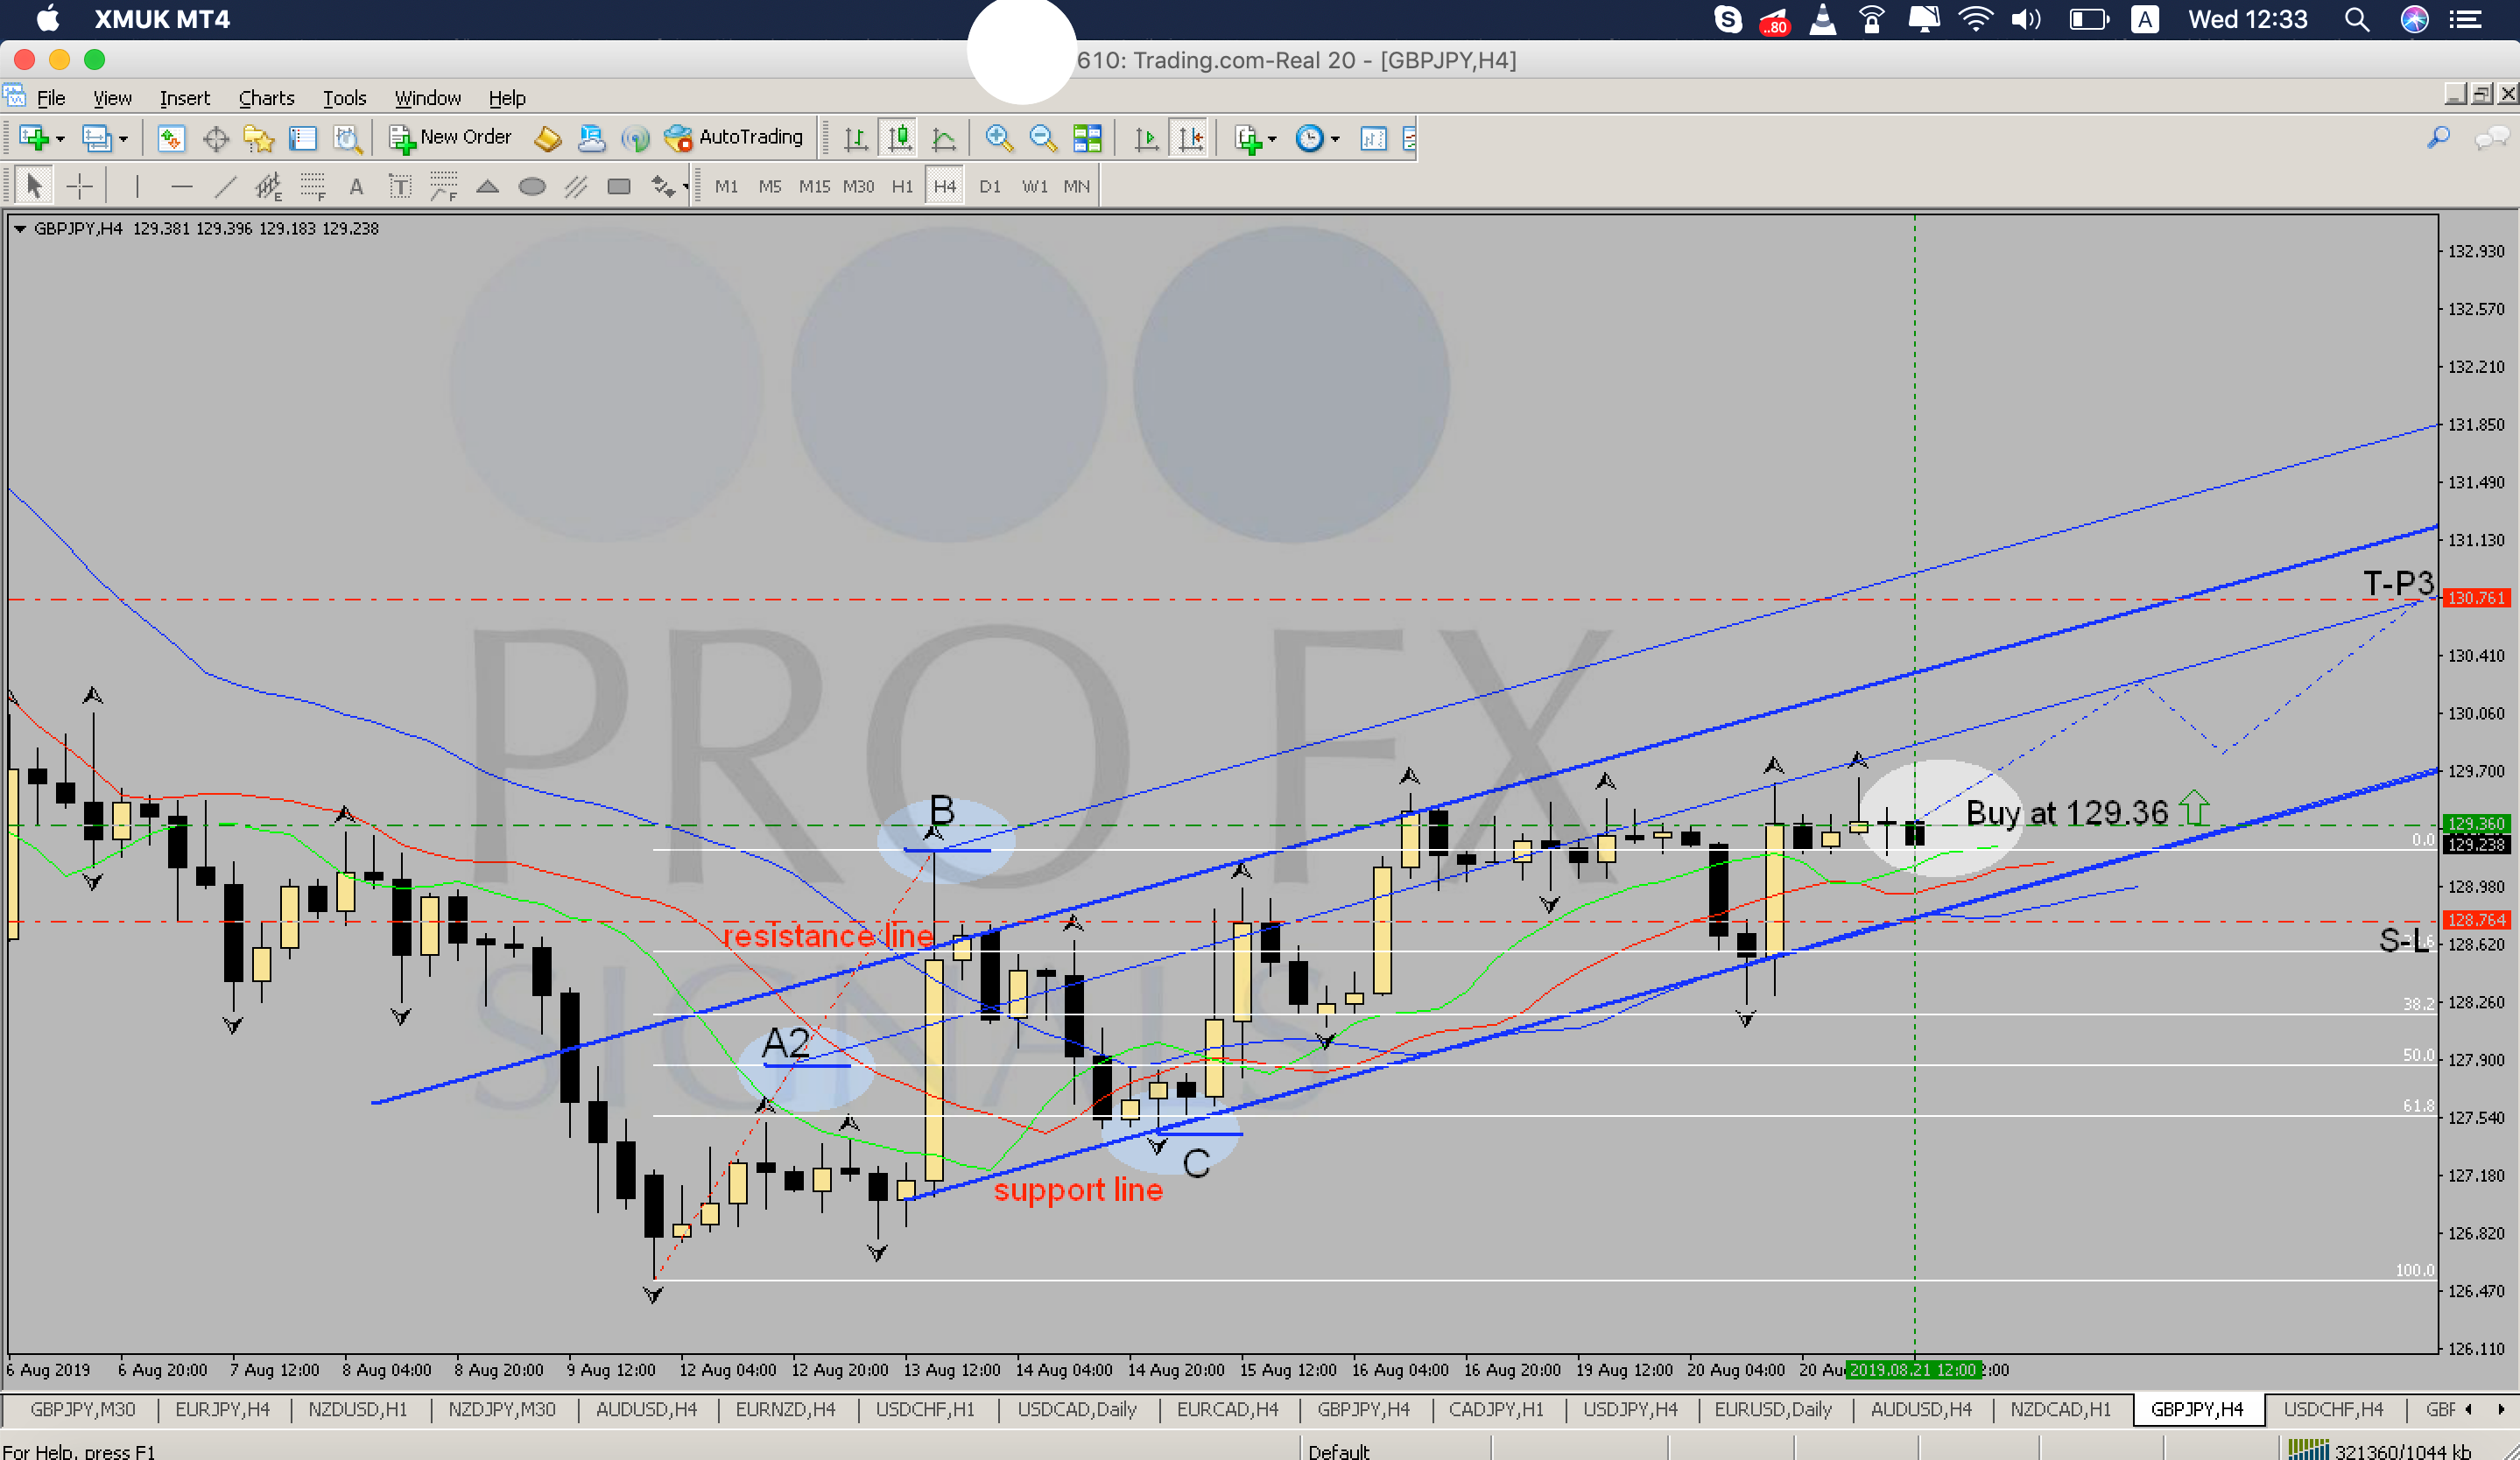Screen dimensions: 2520x1460
Task: Open the Periodicity clock dropdown arrow
Action: 1335,139
